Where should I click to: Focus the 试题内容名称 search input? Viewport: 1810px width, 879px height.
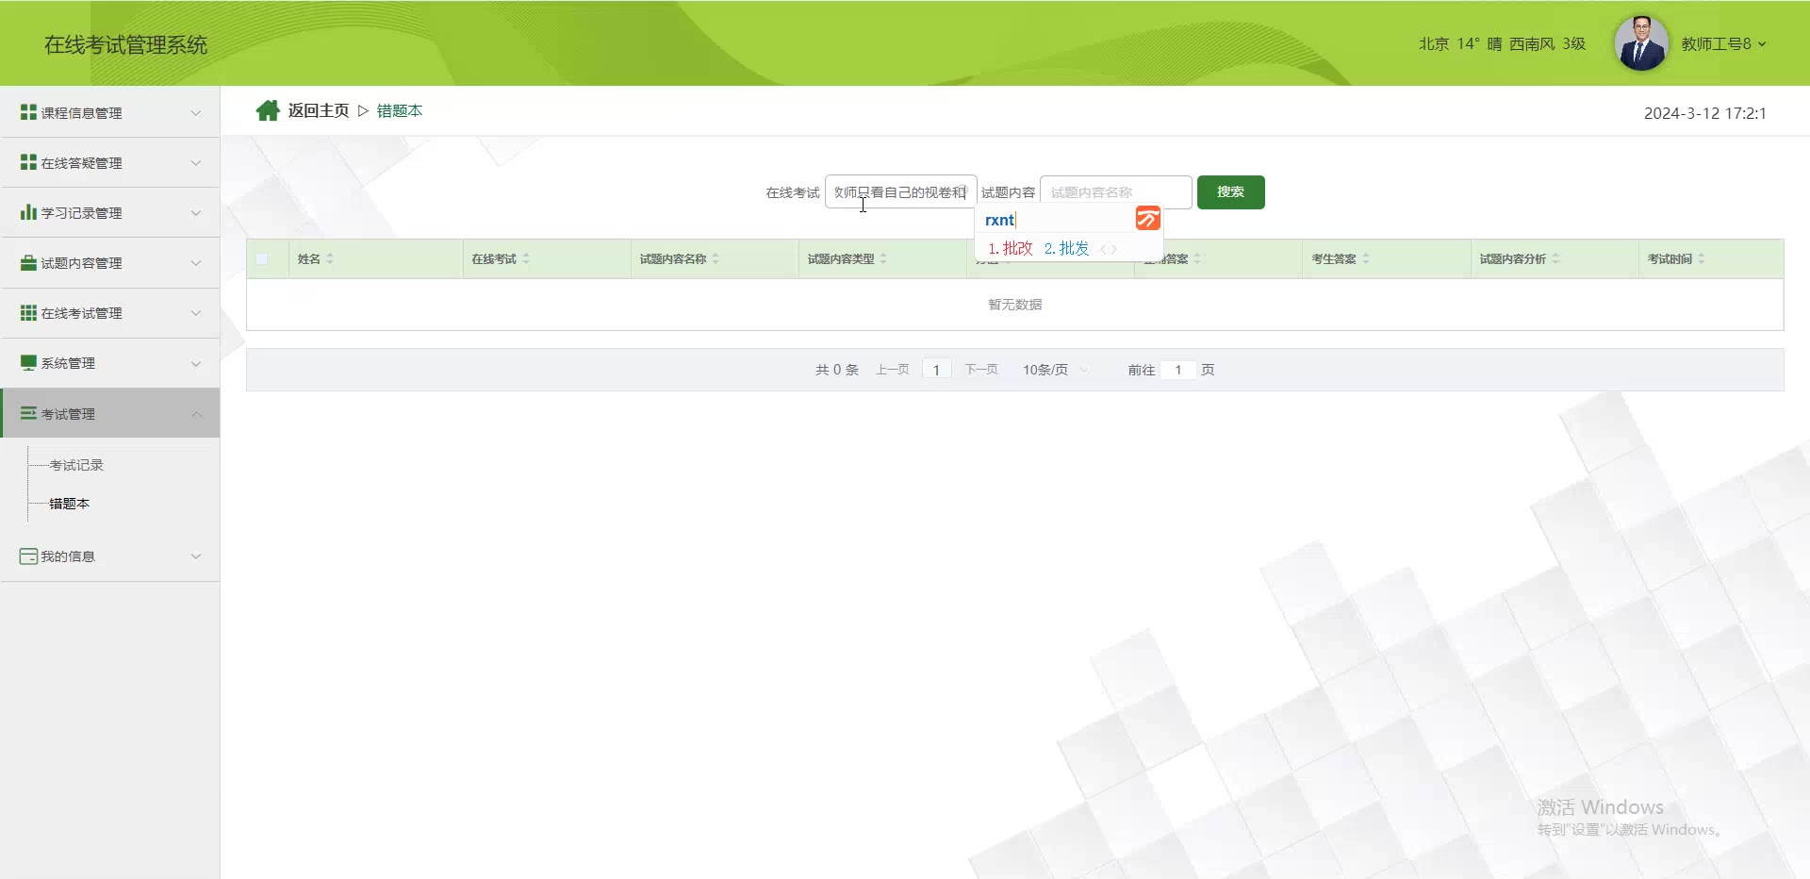click(x=1116, y=192)
